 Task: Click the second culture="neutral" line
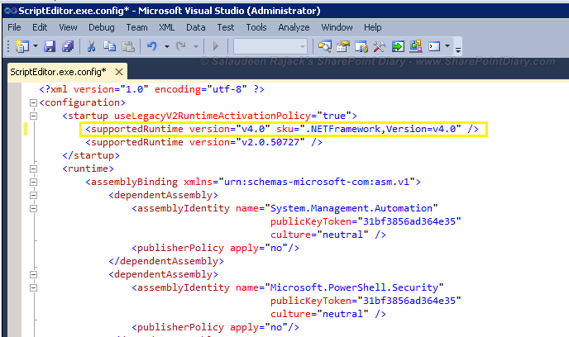[x=328, y=314]
